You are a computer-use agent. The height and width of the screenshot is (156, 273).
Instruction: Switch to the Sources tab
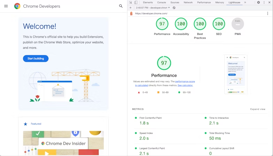(x=175, y=2)
